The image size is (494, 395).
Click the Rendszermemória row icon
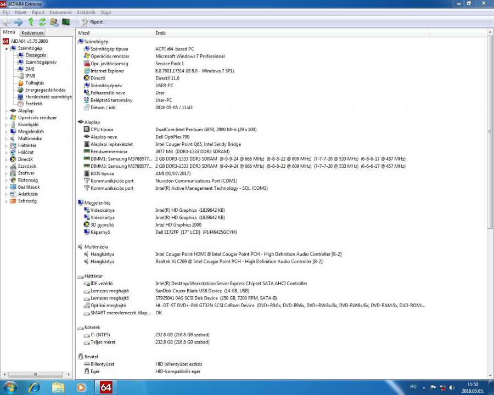click(x=87, y=151)
